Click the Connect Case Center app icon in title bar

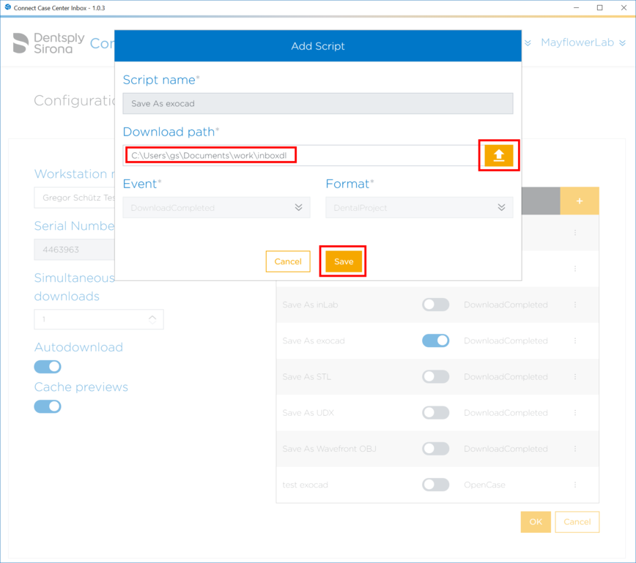[8, 7]
